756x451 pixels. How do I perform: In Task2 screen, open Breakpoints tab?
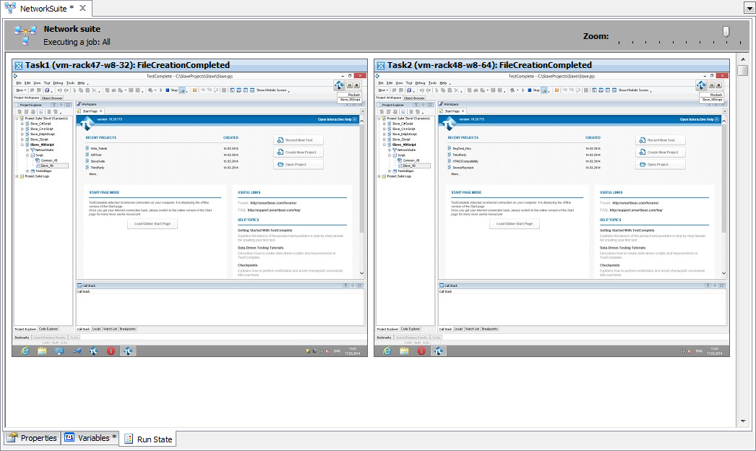[489, 329]
